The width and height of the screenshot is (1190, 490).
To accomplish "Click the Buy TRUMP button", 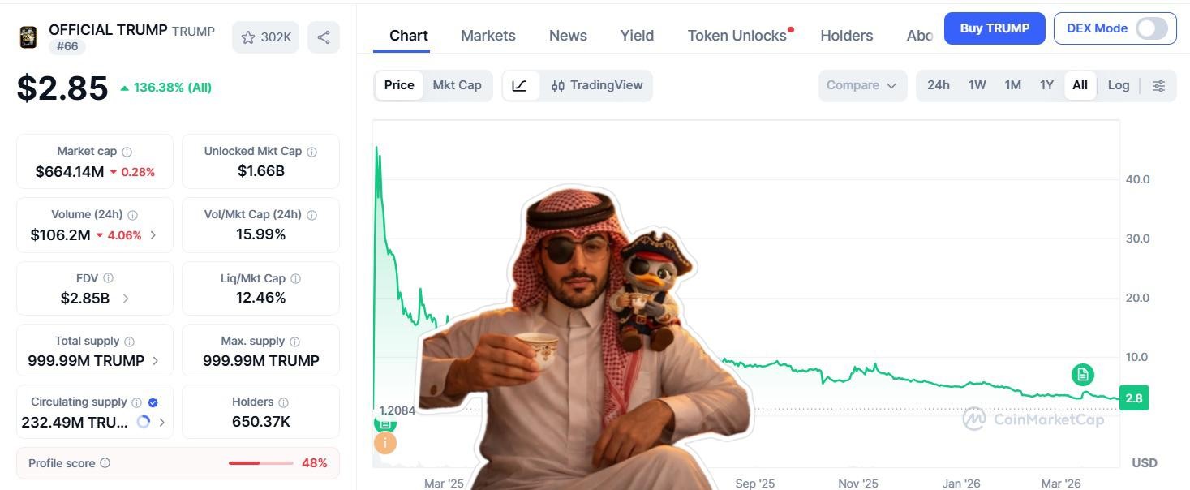I will 994,28.
